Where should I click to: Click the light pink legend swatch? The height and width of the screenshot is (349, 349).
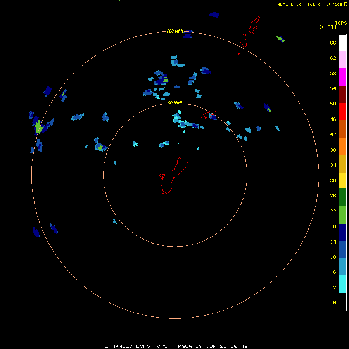tap(342, 59)
